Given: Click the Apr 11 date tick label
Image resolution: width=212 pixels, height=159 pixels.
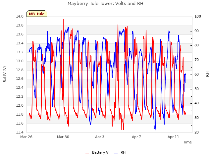Looking at the screenshot, I should point(173,137).
